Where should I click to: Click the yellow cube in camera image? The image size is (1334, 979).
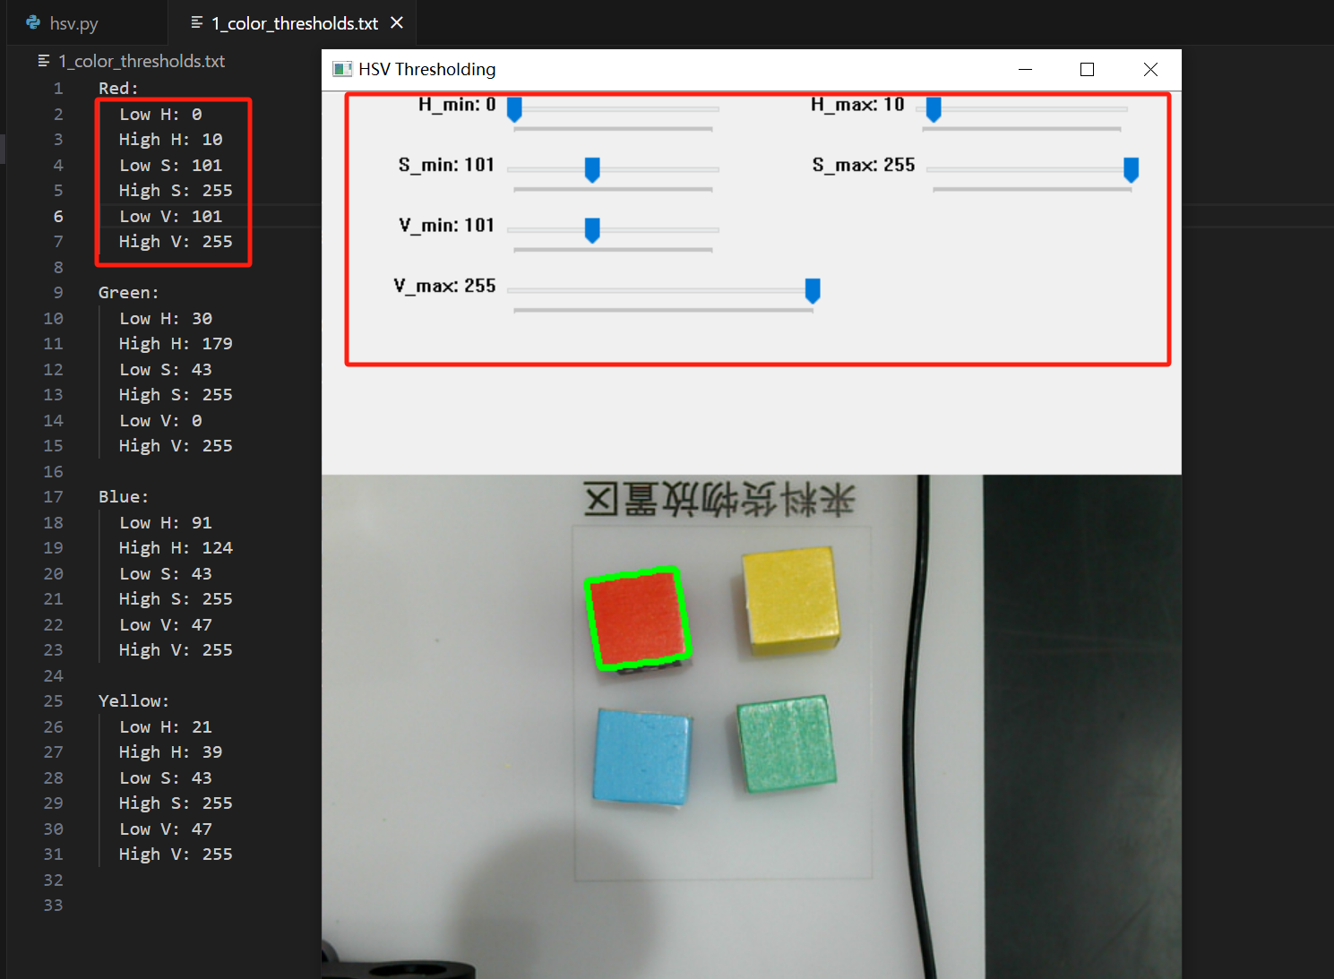pos(789,597)
